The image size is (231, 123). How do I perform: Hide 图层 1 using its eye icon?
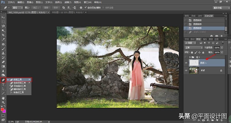tap(186, 63)
